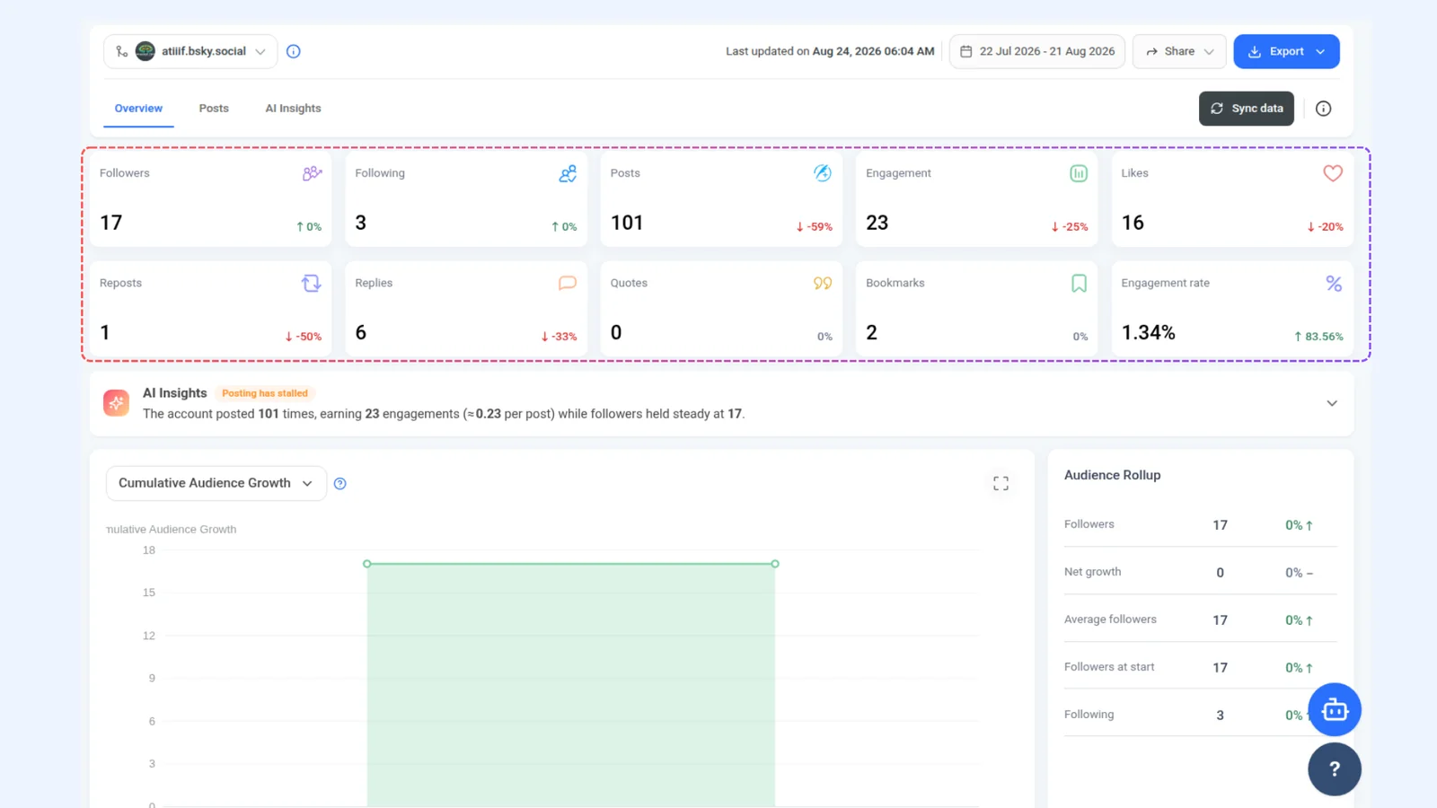Switch to the Overview tab
1437x808 pixels.
(138, 109)
